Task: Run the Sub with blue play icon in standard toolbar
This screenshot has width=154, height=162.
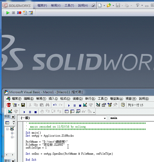Action: (x=69, y=105)
